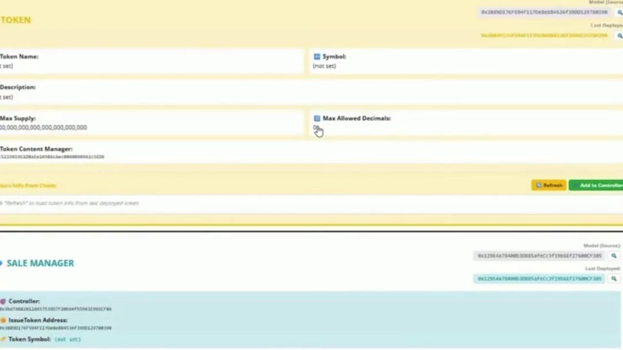Click the Symbol value (not set)
This screenshot has height=350, width=623.
pos(324,66)
